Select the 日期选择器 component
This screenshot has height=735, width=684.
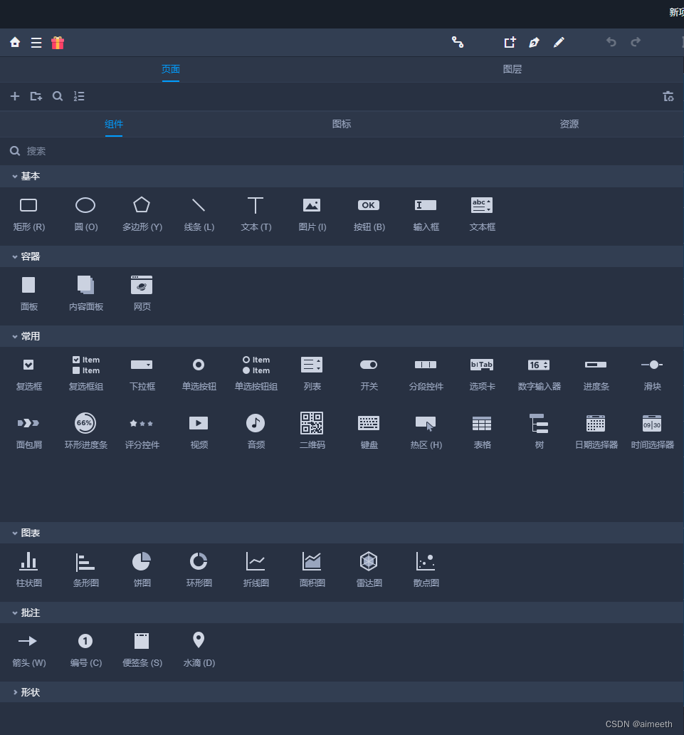point(596,432)
